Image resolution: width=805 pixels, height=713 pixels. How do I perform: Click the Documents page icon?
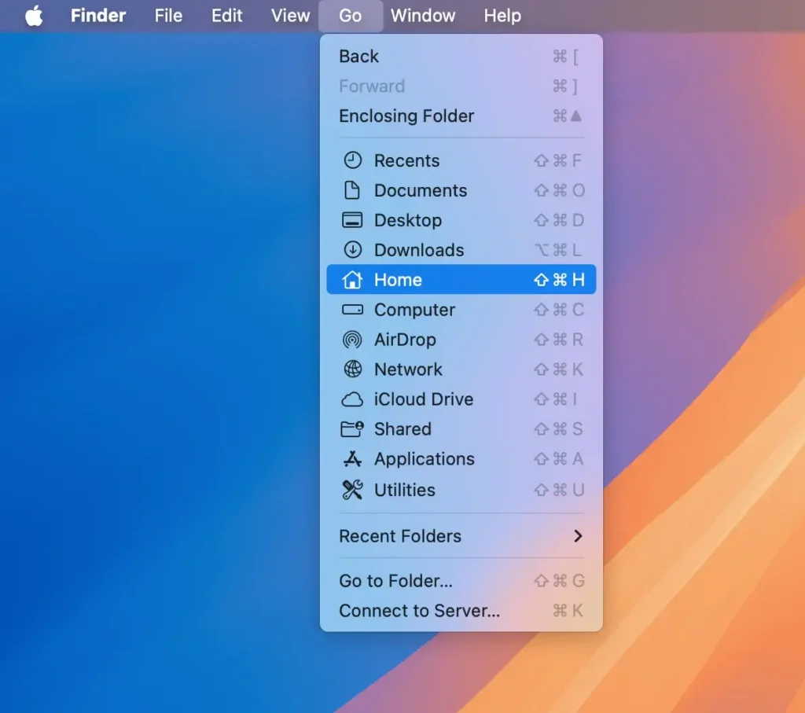352,190
